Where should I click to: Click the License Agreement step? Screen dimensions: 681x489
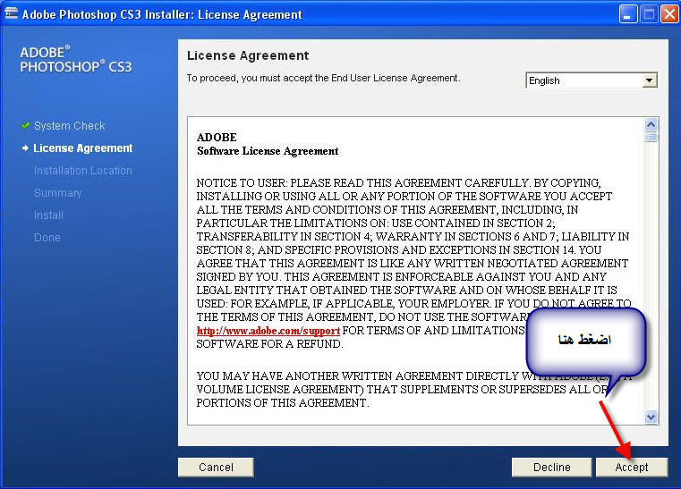[x=83, y=148]
